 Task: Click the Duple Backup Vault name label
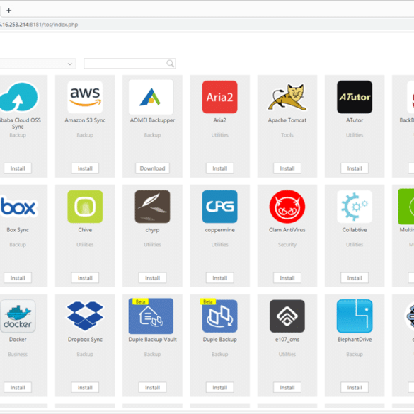(152, 340)
